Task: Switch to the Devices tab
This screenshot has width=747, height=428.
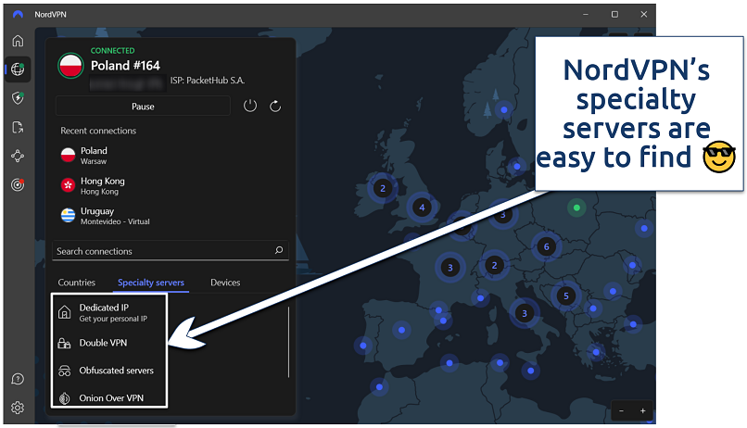Action: coord(225,283)
